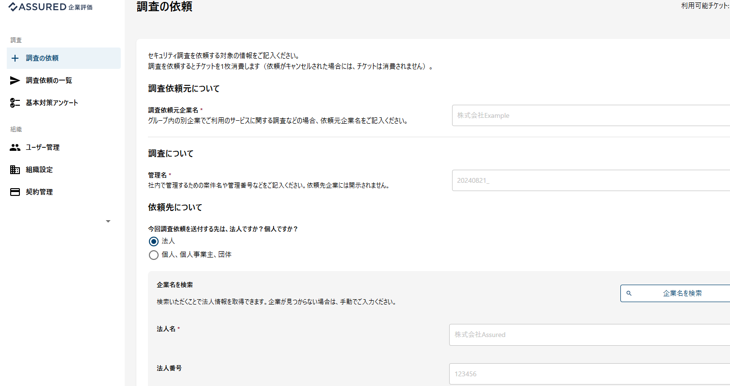Expand the sidebar dropdown arrow below 契約管理
Viewport: 730px width, 386px height.
point(108,221)
